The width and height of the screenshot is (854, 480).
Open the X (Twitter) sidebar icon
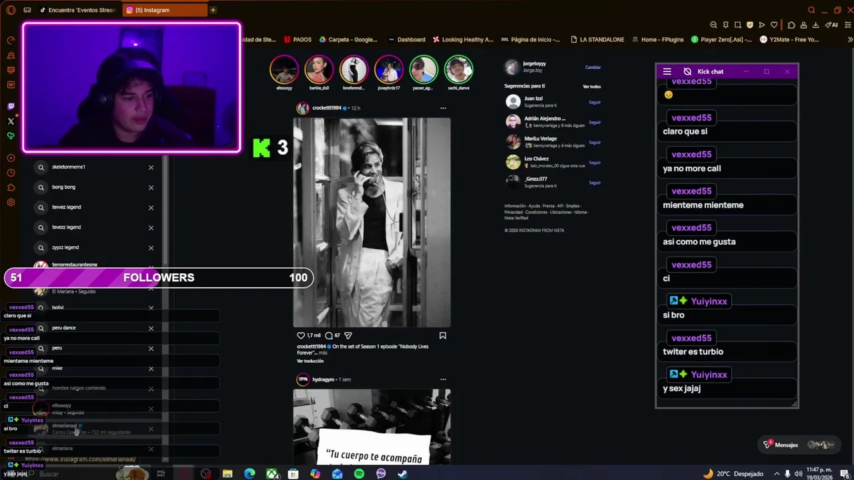(x=11, y=121)
